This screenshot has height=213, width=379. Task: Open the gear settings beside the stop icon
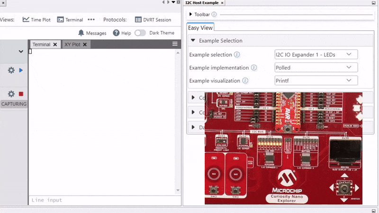(11, 94)
